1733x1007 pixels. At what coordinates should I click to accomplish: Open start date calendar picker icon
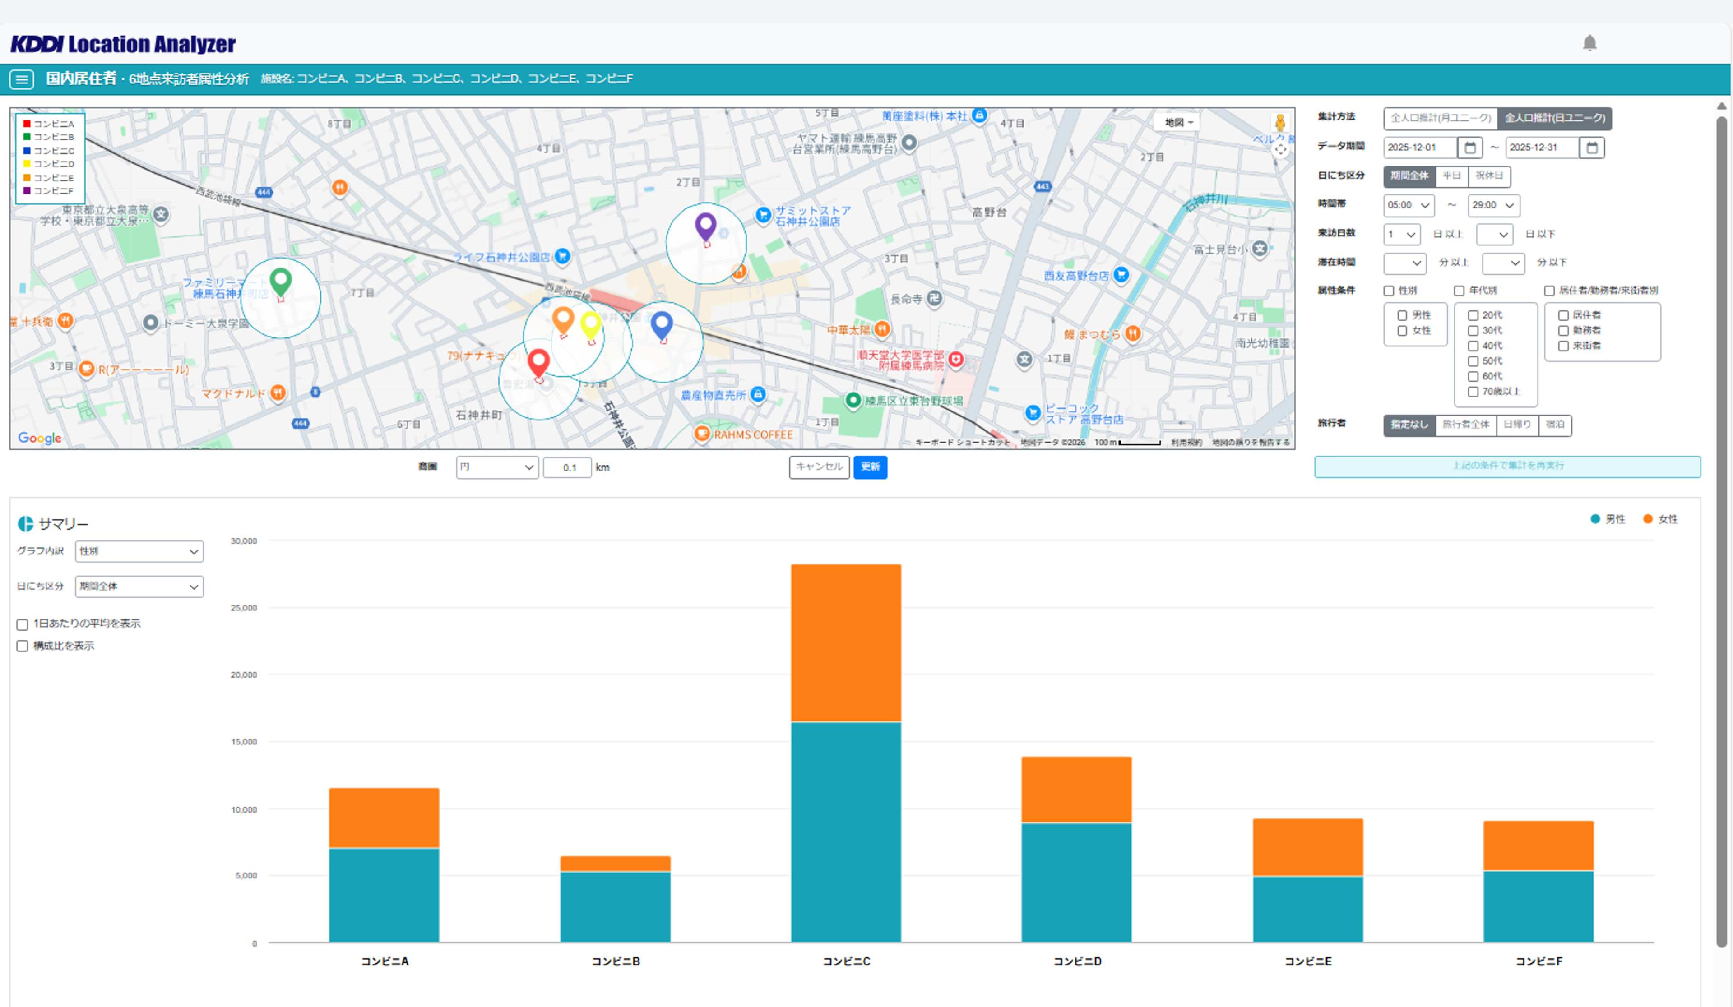click(1469, 148)
